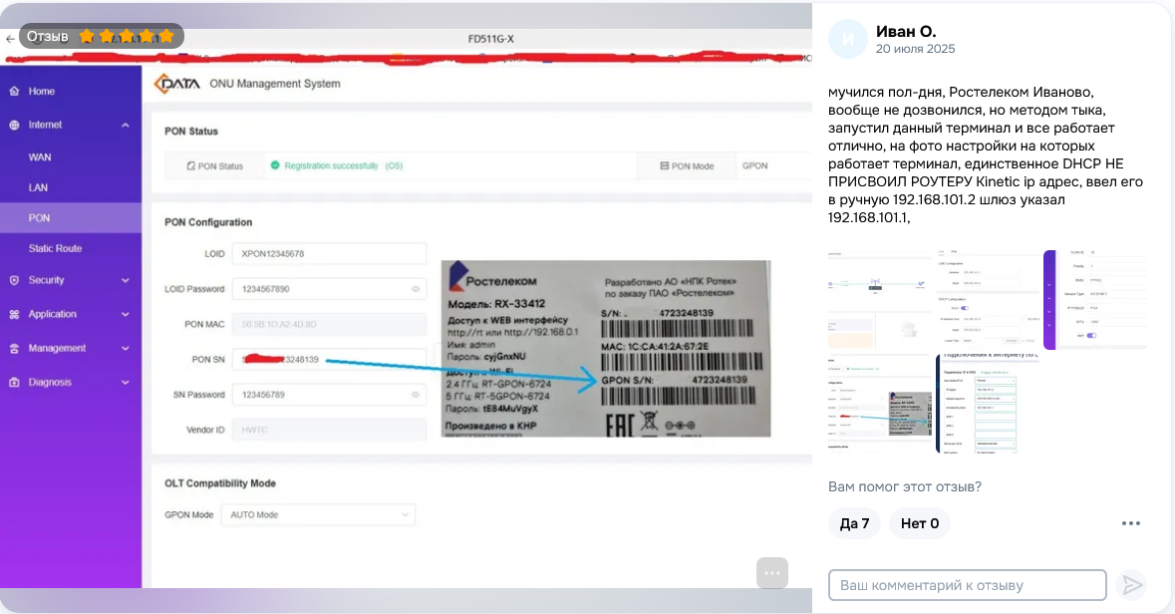Vote Да on review helpfulness
Image resolution: width=1175 pixels, height=614 pixels.
[x=854, y=523]
